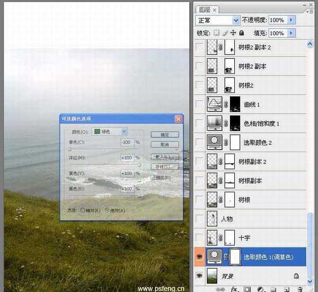Click the 填充 100% field

tap(278, 33)
